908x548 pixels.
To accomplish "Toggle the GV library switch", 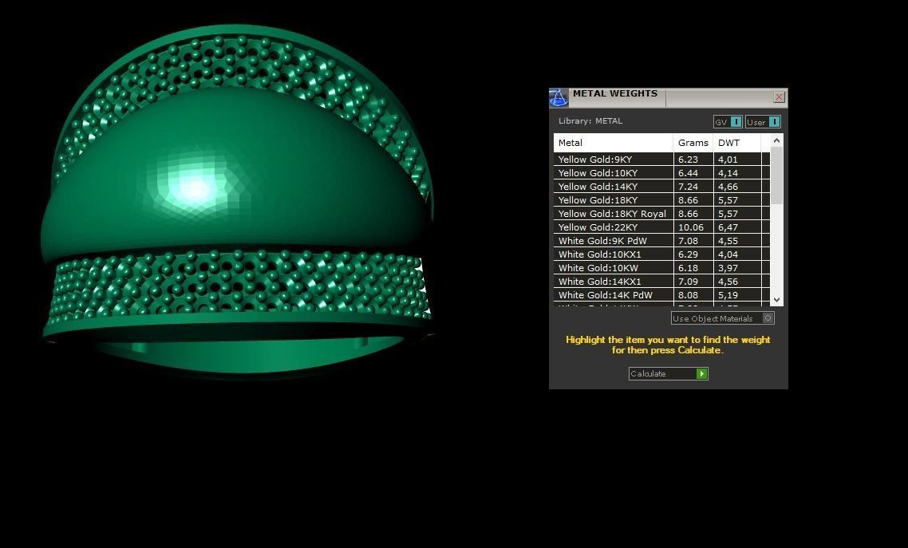I will tap(728, 121).
